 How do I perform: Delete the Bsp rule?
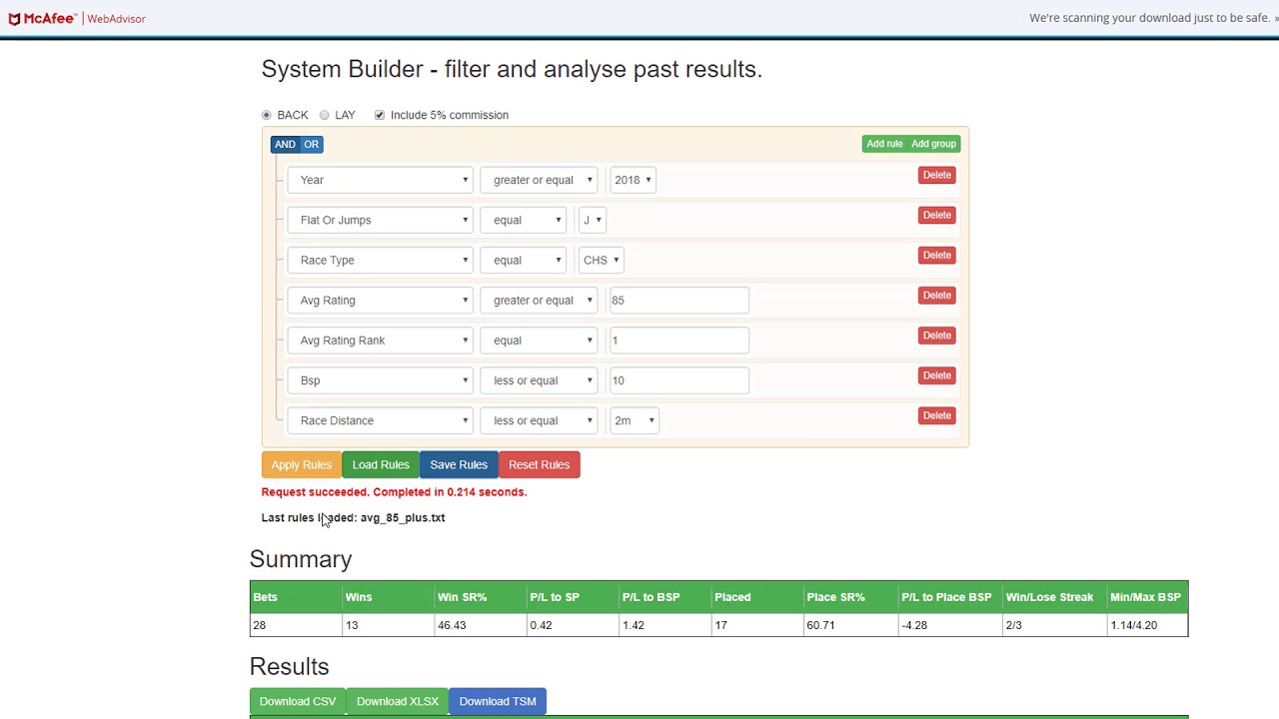[937, 375]
